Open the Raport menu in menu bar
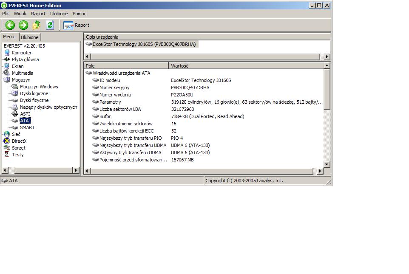This screenshot has width=409, height=274. [38, 14]
